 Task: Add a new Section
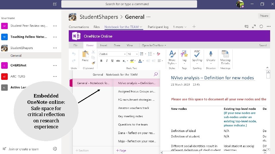tap(82, 150)
